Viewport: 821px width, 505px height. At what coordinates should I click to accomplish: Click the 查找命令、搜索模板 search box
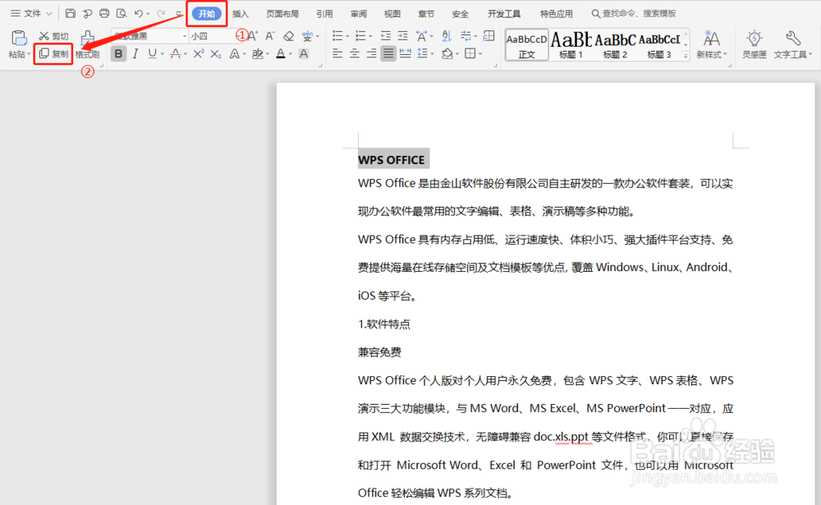point(634,14)
